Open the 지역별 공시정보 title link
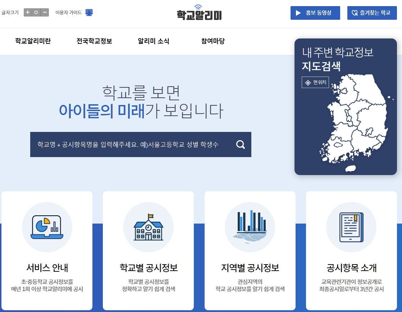402x312 pixels. [x=250, y=268]
